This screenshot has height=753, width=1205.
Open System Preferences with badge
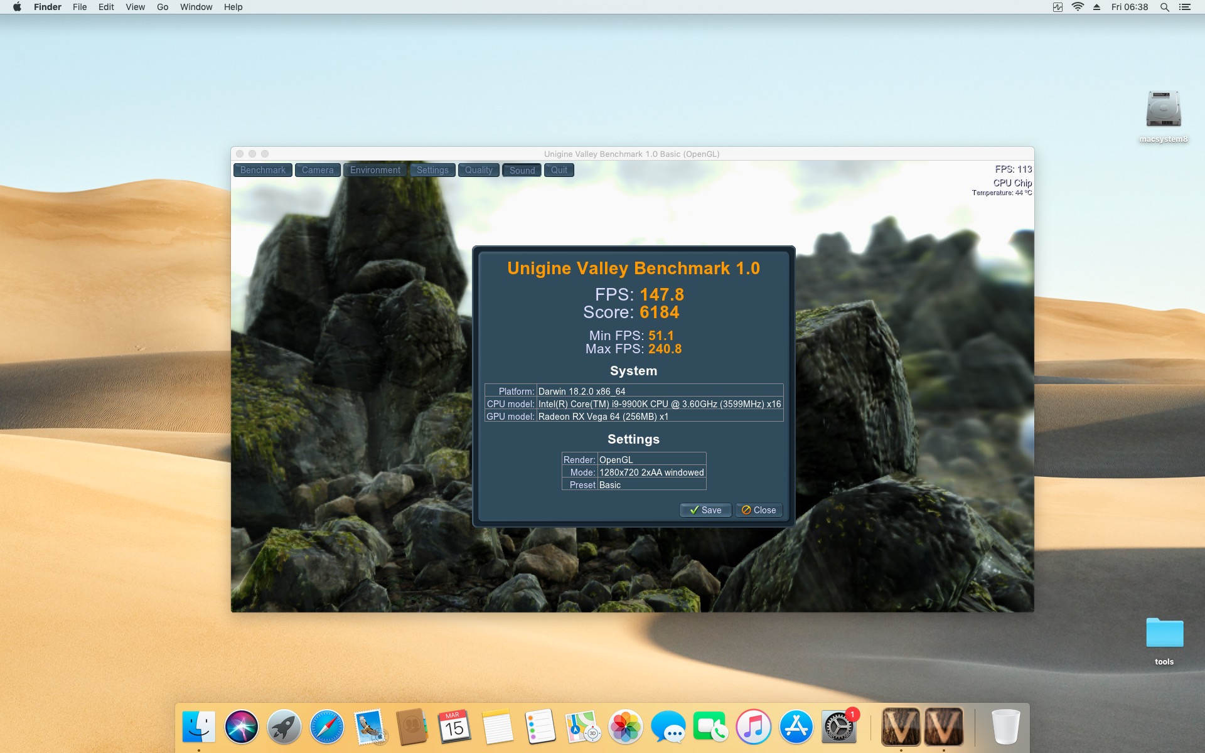click(838, 727)
